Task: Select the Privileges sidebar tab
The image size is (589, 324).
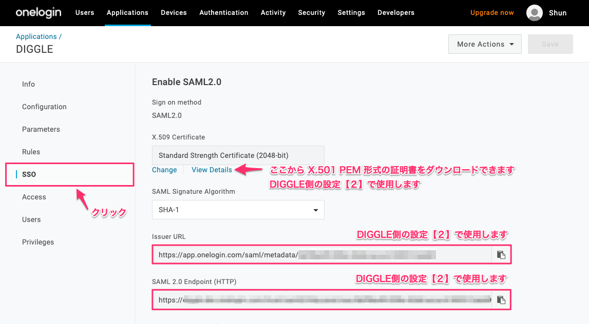Action: [x=38, y=242]
